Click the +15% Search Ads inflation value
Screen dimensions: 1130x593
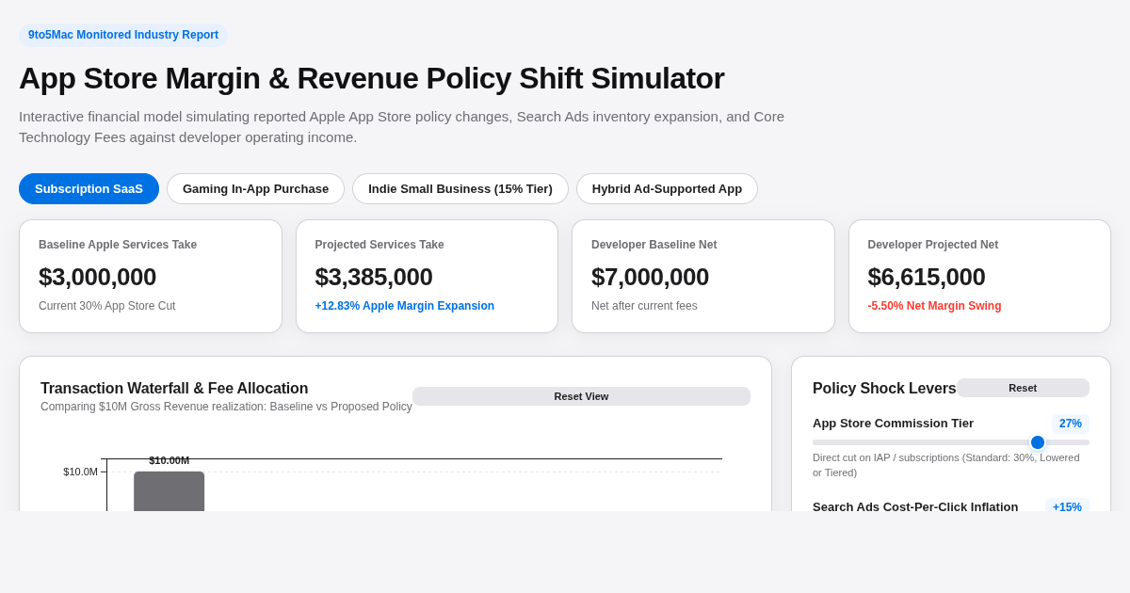1067,506
